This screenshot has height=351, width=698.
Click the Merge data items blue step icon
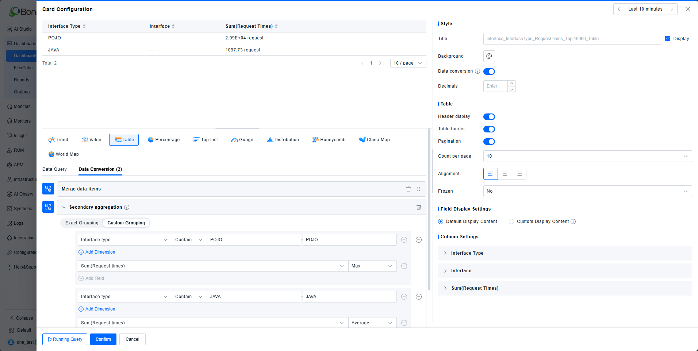click(x=48, y=189)
